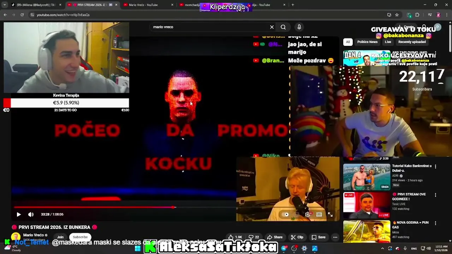This screenshot has height=254, width=452.
Task: Enter fullscreen in the video player
Action: point(330,214)
